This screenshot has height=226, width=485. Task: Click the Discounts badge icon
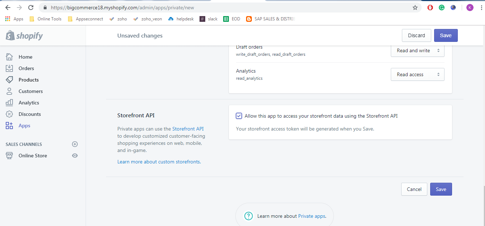[x=9, y=114]
